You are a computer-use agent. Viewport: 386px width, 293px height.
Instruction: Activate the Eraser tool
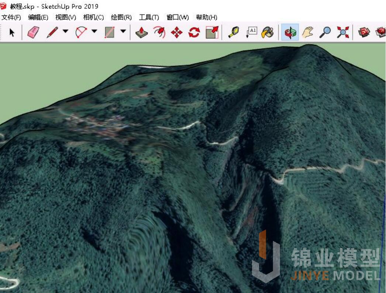[x=33, y=32]
